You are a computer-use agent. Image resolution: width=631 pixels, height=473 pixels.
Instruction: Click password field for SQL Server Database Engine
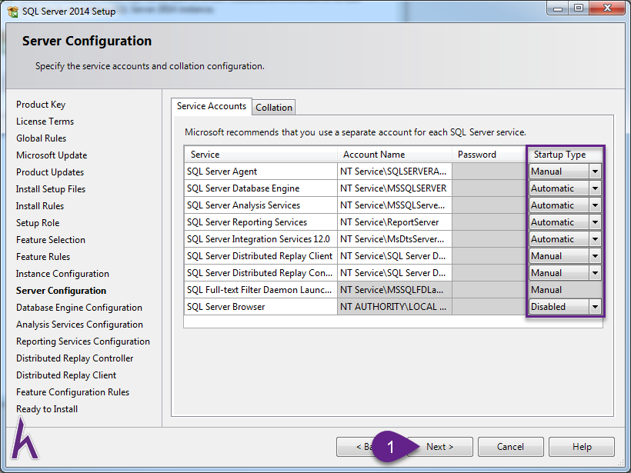(489, 188)
